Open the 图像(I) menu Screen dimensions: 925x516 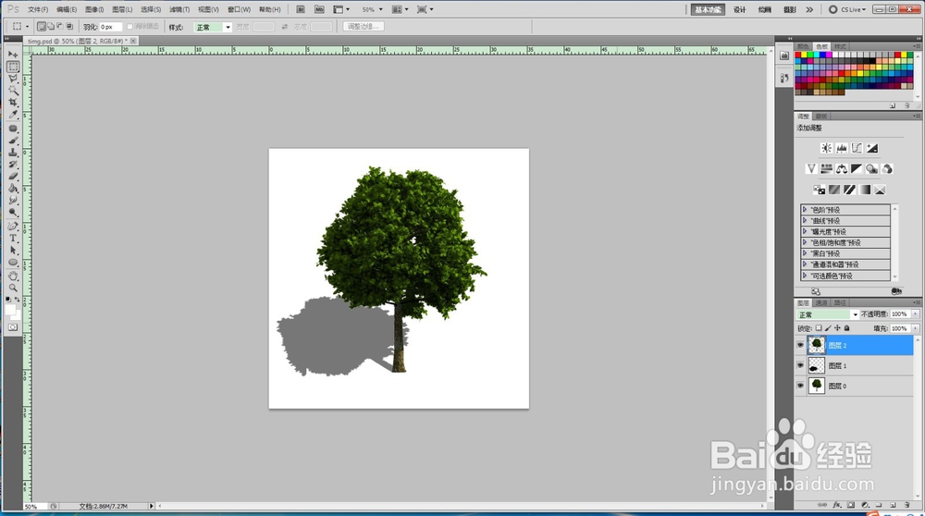click(x=94, y=9)
